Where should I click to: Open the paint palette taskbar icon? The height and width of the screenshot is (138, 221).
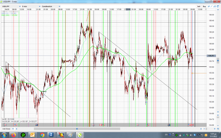pyautogui.click(x=70, y=135)
